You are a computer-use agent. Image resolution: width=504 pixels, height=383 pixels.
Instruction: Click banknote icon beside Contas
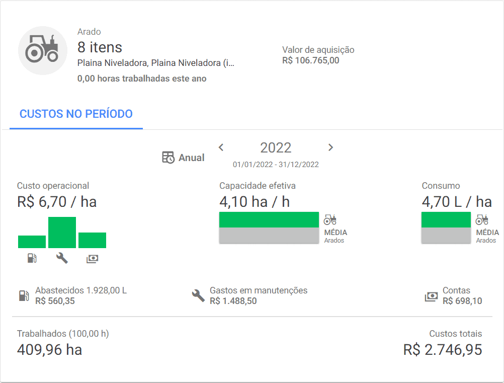[x=431, y=296]
